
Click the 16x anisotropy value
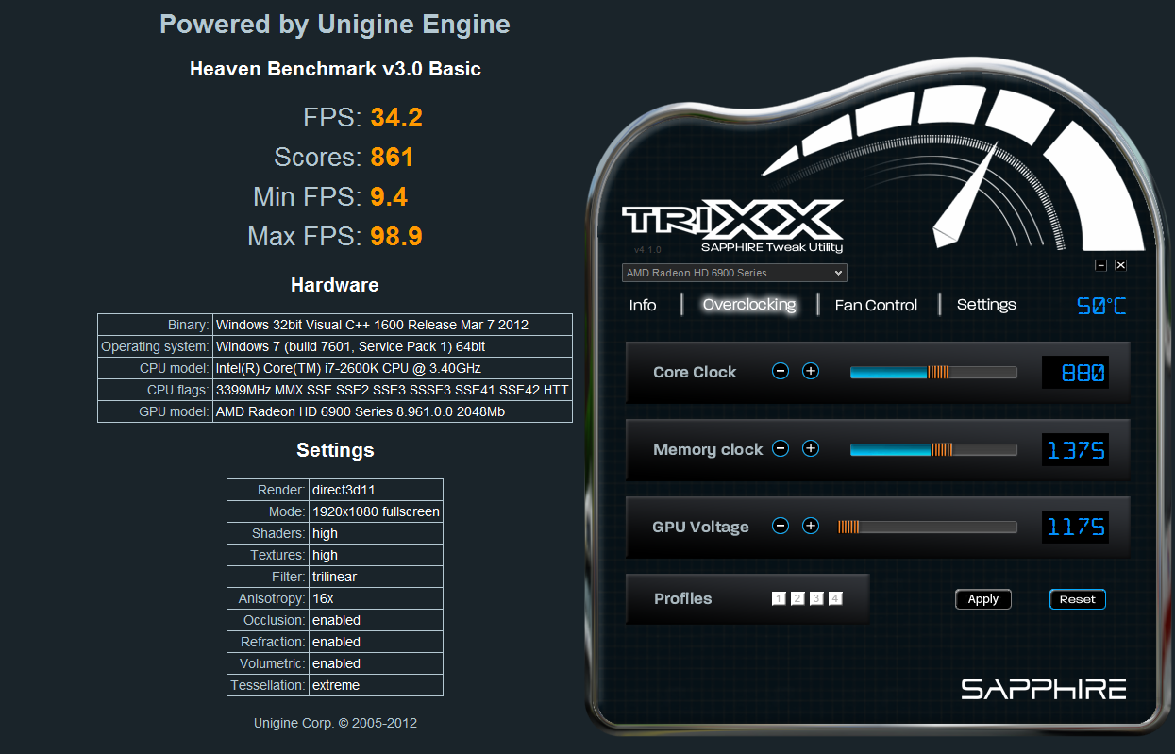click(x=376, y=598)
